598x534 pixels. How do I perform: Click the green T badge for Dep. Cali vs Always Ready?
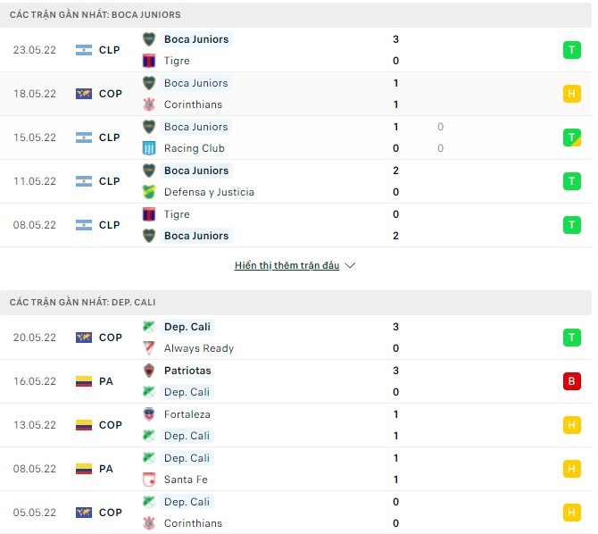[572, 338]
